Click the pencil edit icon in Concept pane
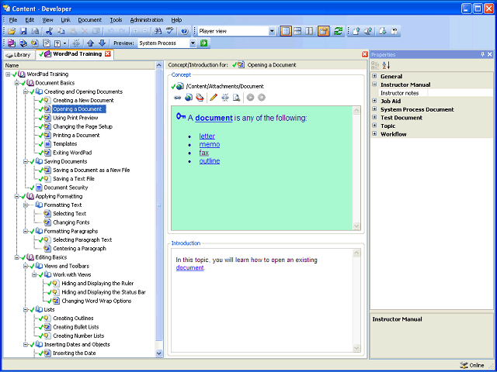 [214, 98]
